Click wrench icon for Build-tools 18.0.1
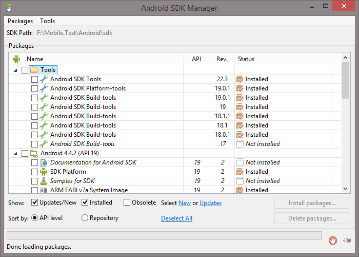359x257 pixels. pos(44,135)
